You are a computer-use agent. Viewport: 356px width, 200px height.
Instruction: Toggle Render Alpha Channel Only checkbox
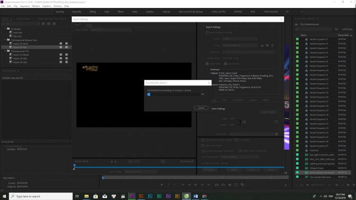pyautogui.click(x=240, y=151)
